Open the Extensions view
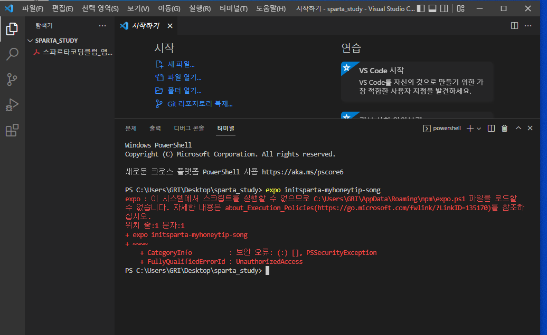The image size is (547, 335). [12, 131]
